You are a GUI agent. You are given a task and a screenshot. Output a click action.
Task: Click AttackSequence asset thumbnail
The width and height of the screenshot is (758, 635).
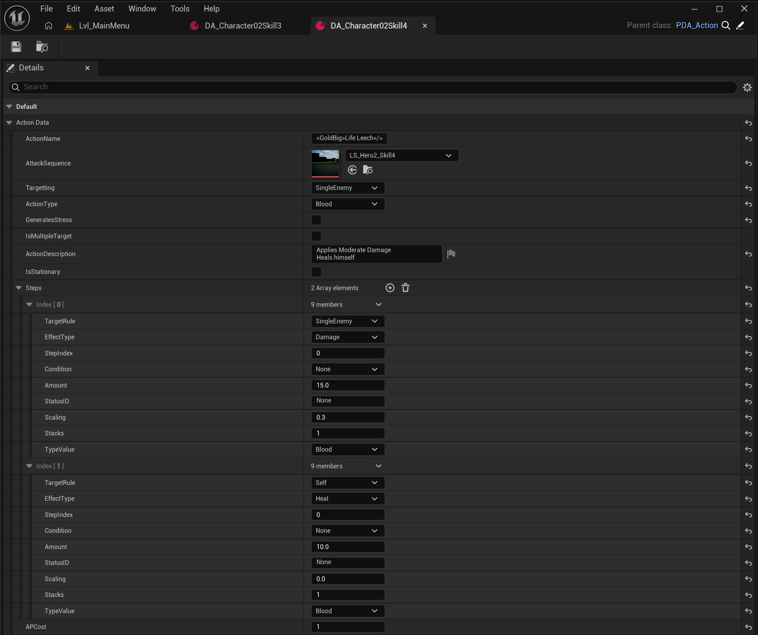(325, 163)
